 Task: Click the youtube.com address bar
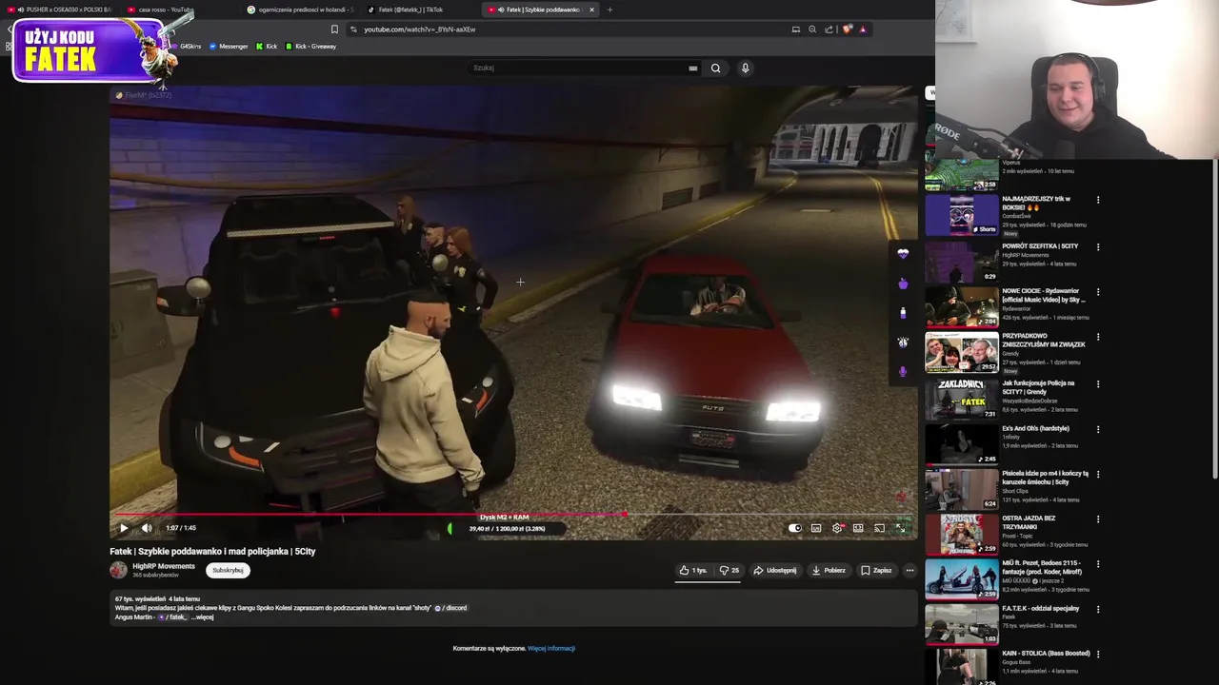tap(571, 29)
